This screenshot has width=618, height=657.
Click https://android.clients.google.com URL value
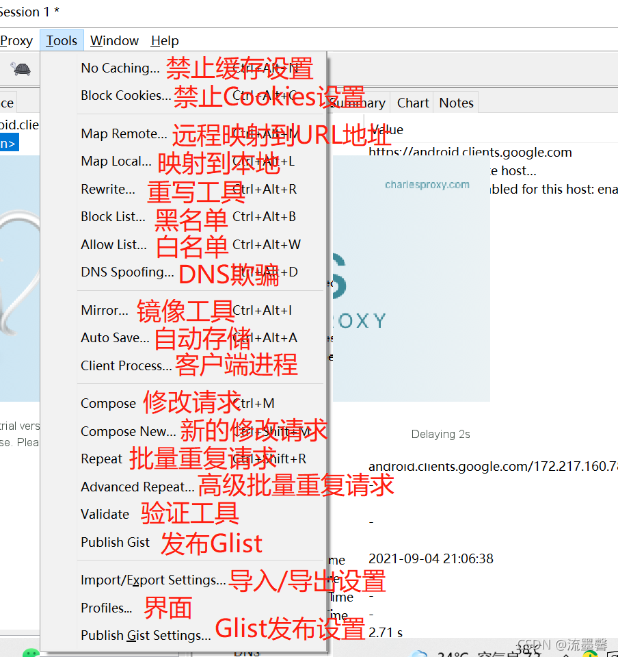click(x=470, y=152)
